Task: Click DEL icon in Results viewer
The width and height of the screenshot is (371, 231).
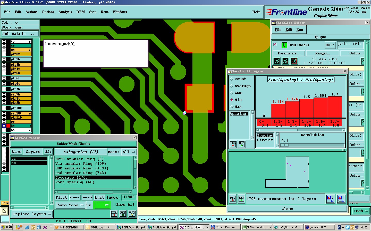Action: (114, 214)
